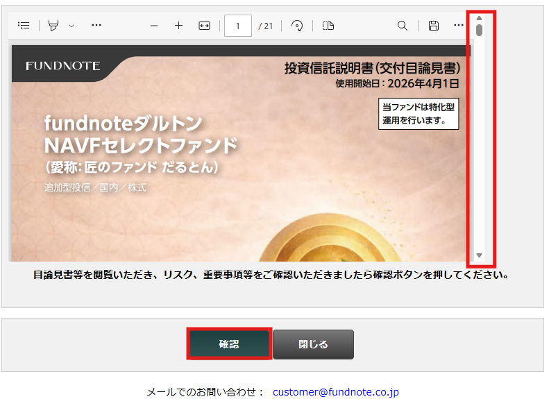The height and width of the screenshot is (399, 549).
Task: Click the 追加型投信/国内/株式 text
Action: pyautogui.click(x=95, y=187)
